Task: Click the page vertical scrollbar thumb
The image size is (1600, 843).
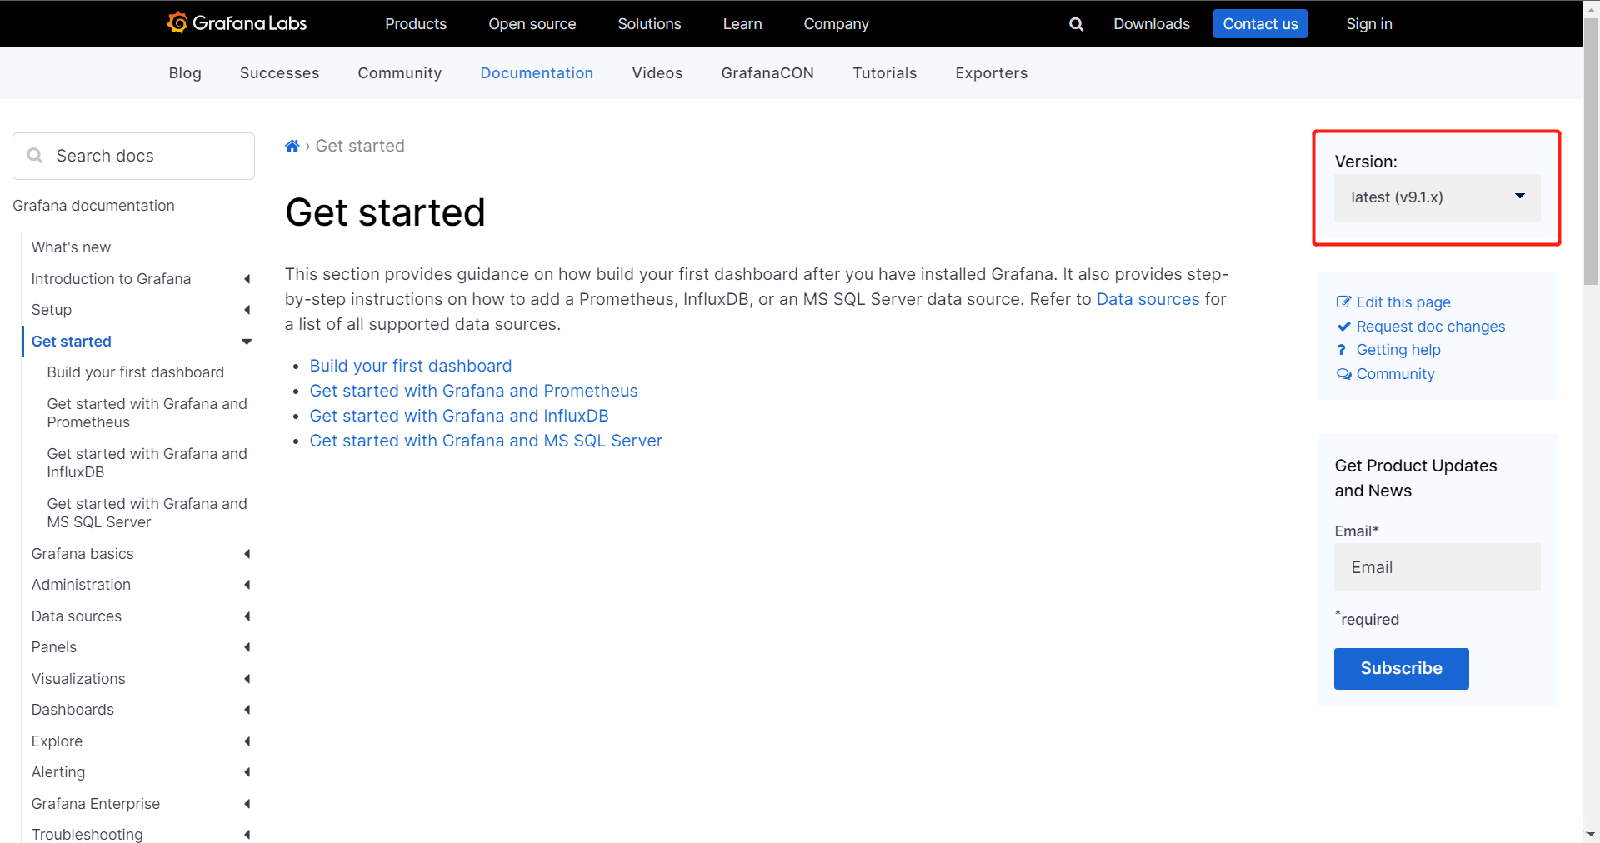Action: [1591, 150]
